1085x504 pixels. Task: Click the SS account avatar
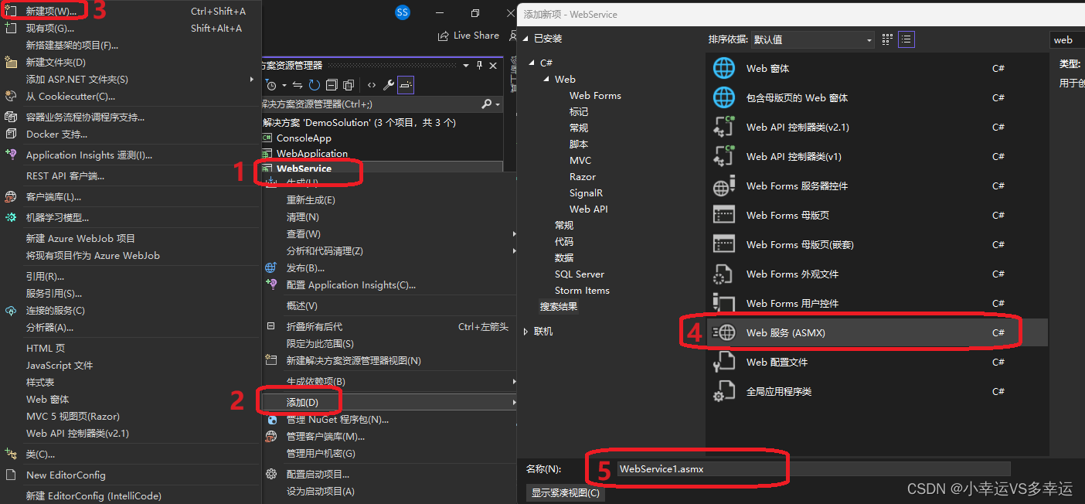402,12
